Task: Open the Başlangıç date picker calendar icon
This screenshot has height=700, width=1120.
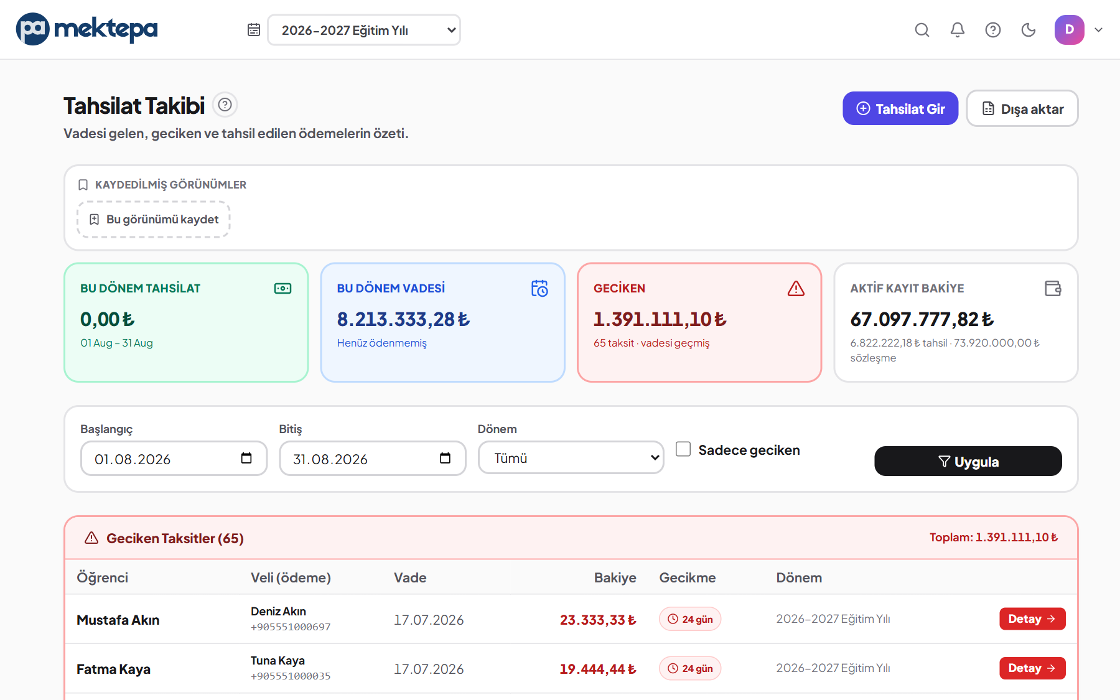Action: point(246,458)
